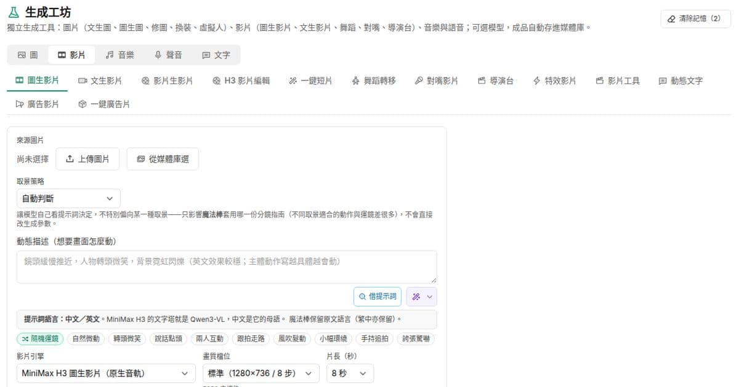Open the 片長 8 秒 dropdown
The height and width of the screenshot is (387, 739).
click(350, 373)
